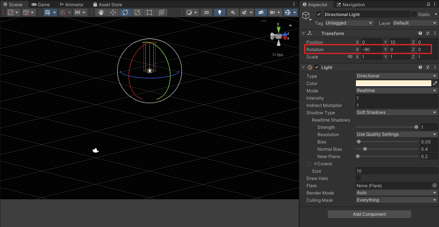Open scene view more-options menu
This screenshot has width=439, height=227.
(x=294, y=4)
